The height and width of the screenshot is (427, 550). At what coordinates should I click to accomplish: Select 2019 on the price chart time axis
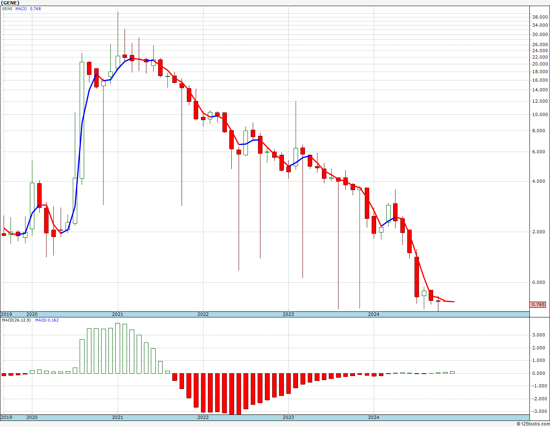click(6, 314)
